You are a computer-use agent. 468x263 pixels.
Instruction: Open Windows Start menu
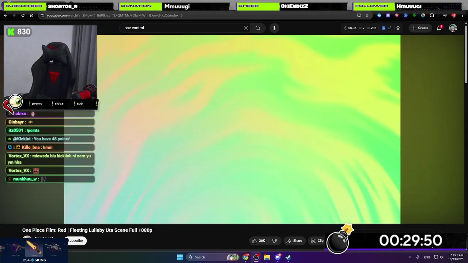point(180,257)
